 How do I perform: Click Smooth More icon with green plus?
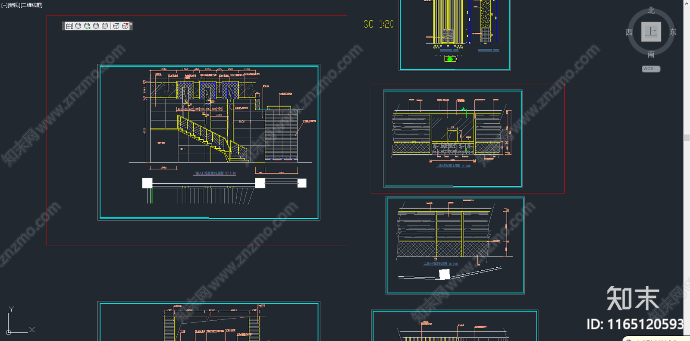click(87, 26)
